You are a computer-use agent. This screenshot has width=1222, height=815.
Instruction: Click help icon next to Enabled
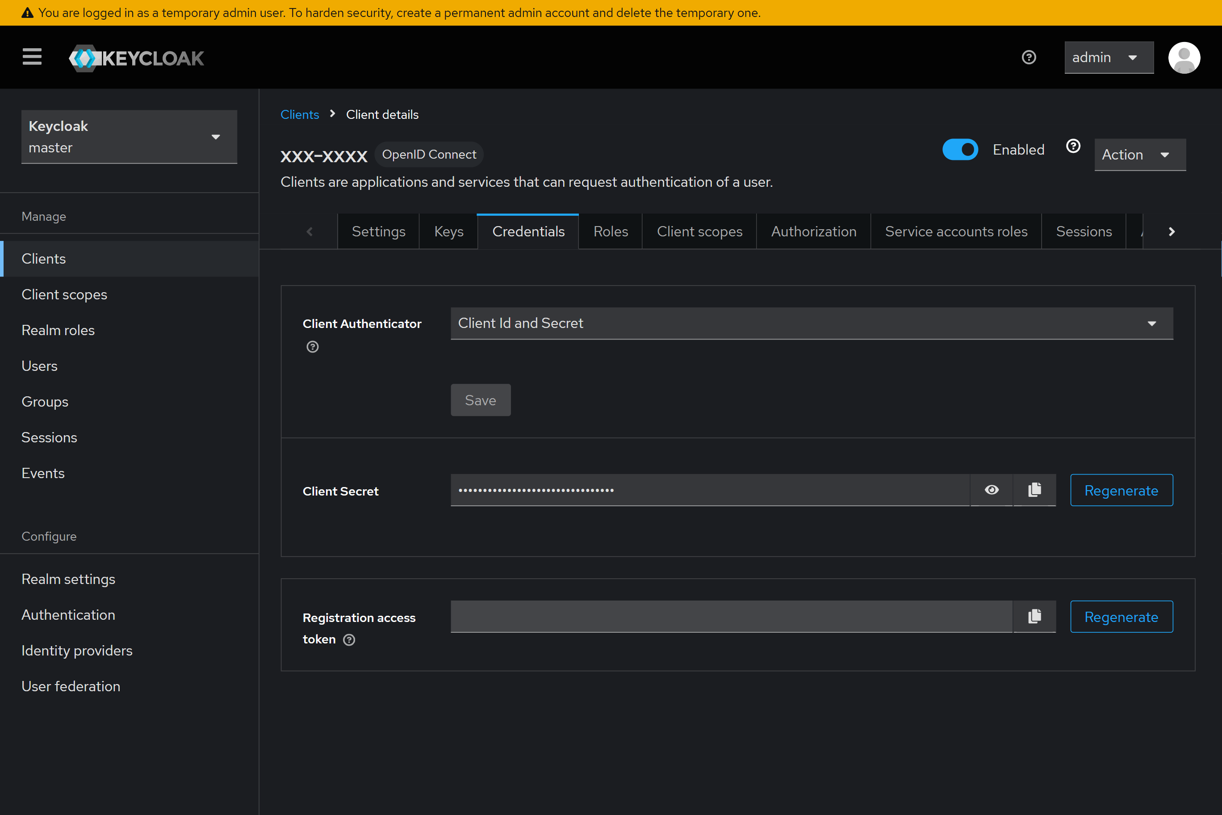click(x=1073, y=146)
